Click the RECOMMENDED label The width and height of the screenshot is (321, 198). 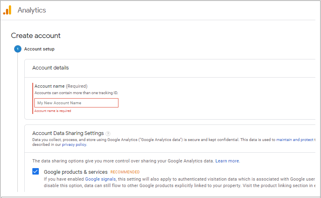click(x=125, y=172)
